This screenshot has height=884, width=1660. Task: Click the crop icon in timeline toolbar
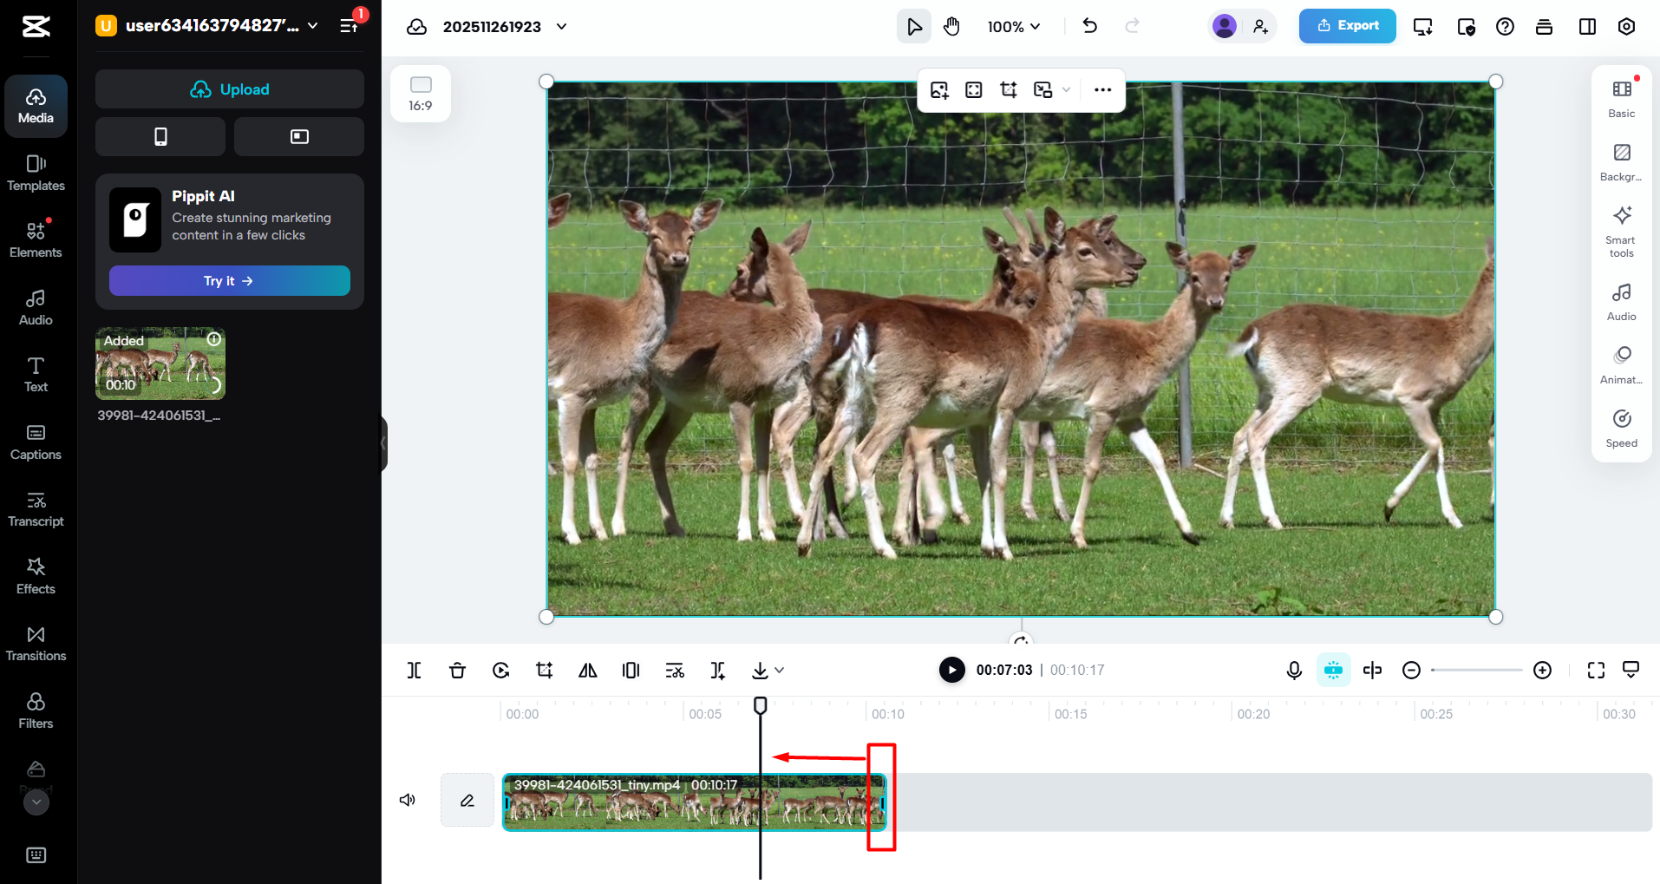(544, 670)
